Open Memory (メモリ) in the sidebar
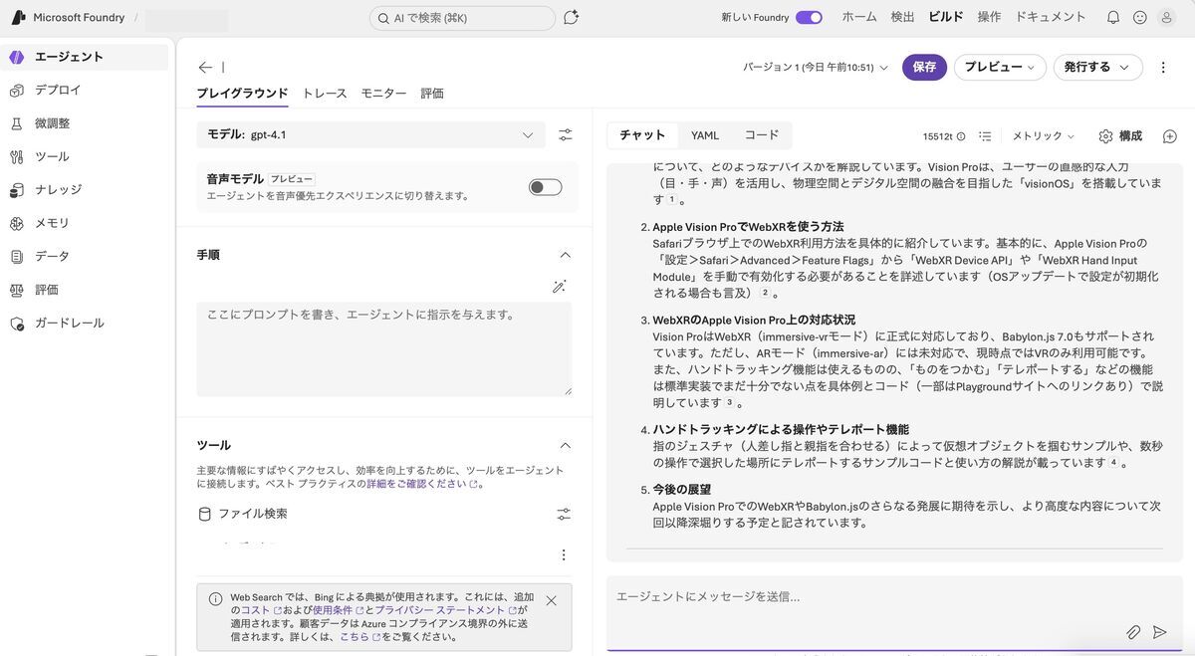Image resolution: width=1195 pixels, height=656 pixels. point(86,223)
